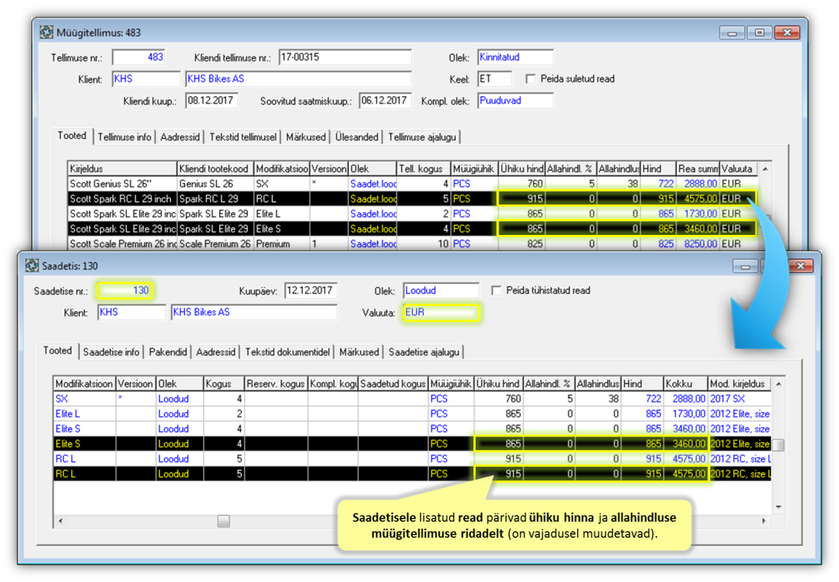Viewport: 839px width, 582px height.
Task: Click the Kliendi kuup. date field
Action: coord(211,101)
